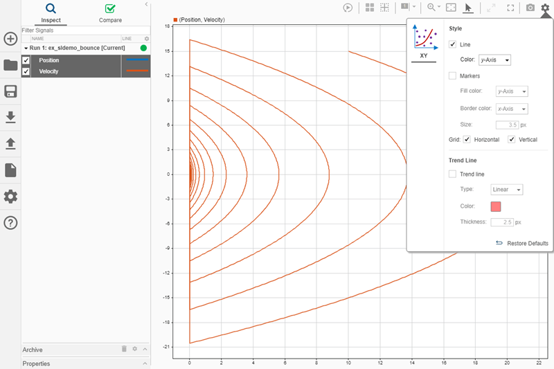Click the import download arrow icon
This screenshot has width=554, height=369.
pyautogui.click(x=10, y=117)
